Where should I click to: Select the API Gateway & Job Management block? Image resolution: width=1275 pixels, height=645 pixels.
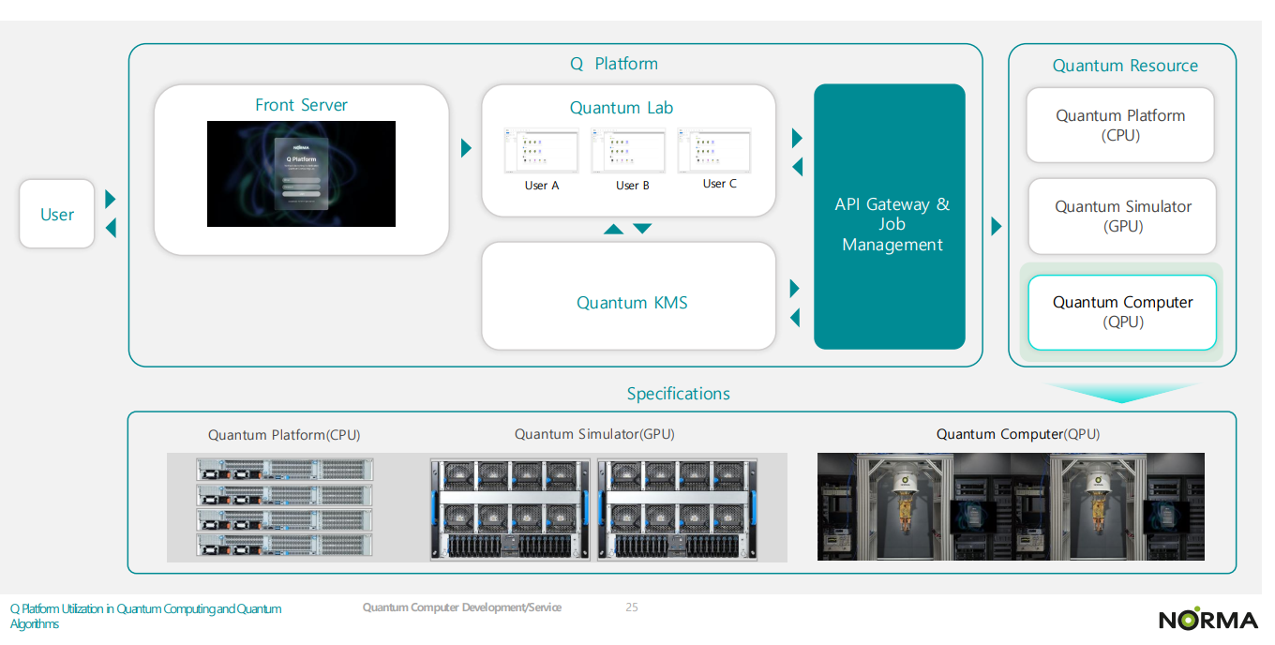(x=890, y=217)
